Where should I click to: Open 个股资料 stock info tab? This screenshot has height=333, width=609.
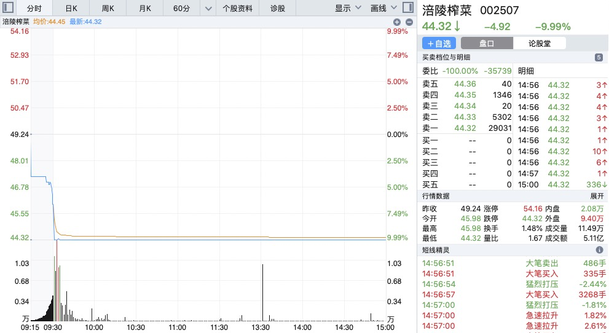(237, 8)
